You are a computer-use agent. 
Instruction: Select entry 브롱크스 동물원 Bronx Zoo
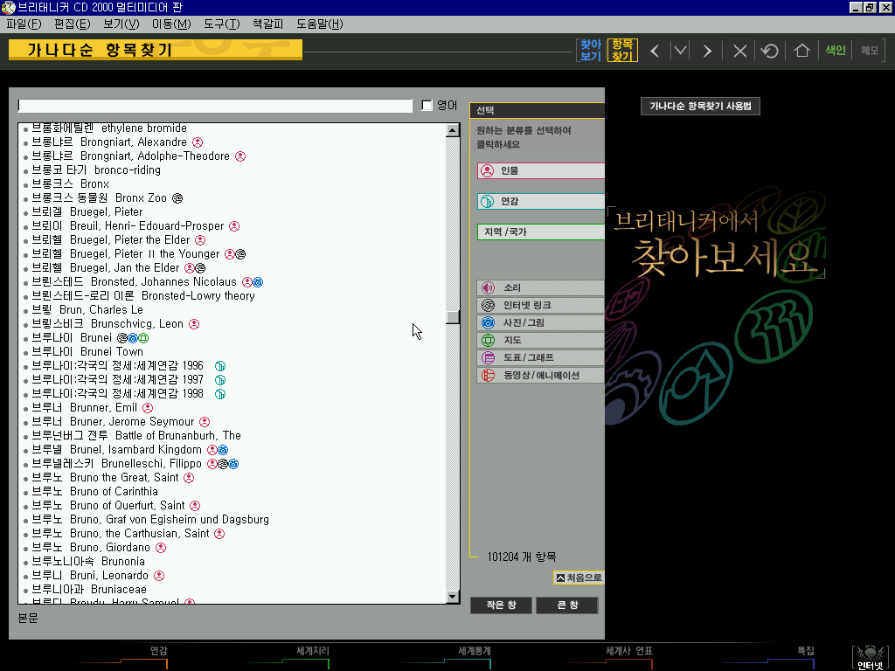[x=99, y=198]
